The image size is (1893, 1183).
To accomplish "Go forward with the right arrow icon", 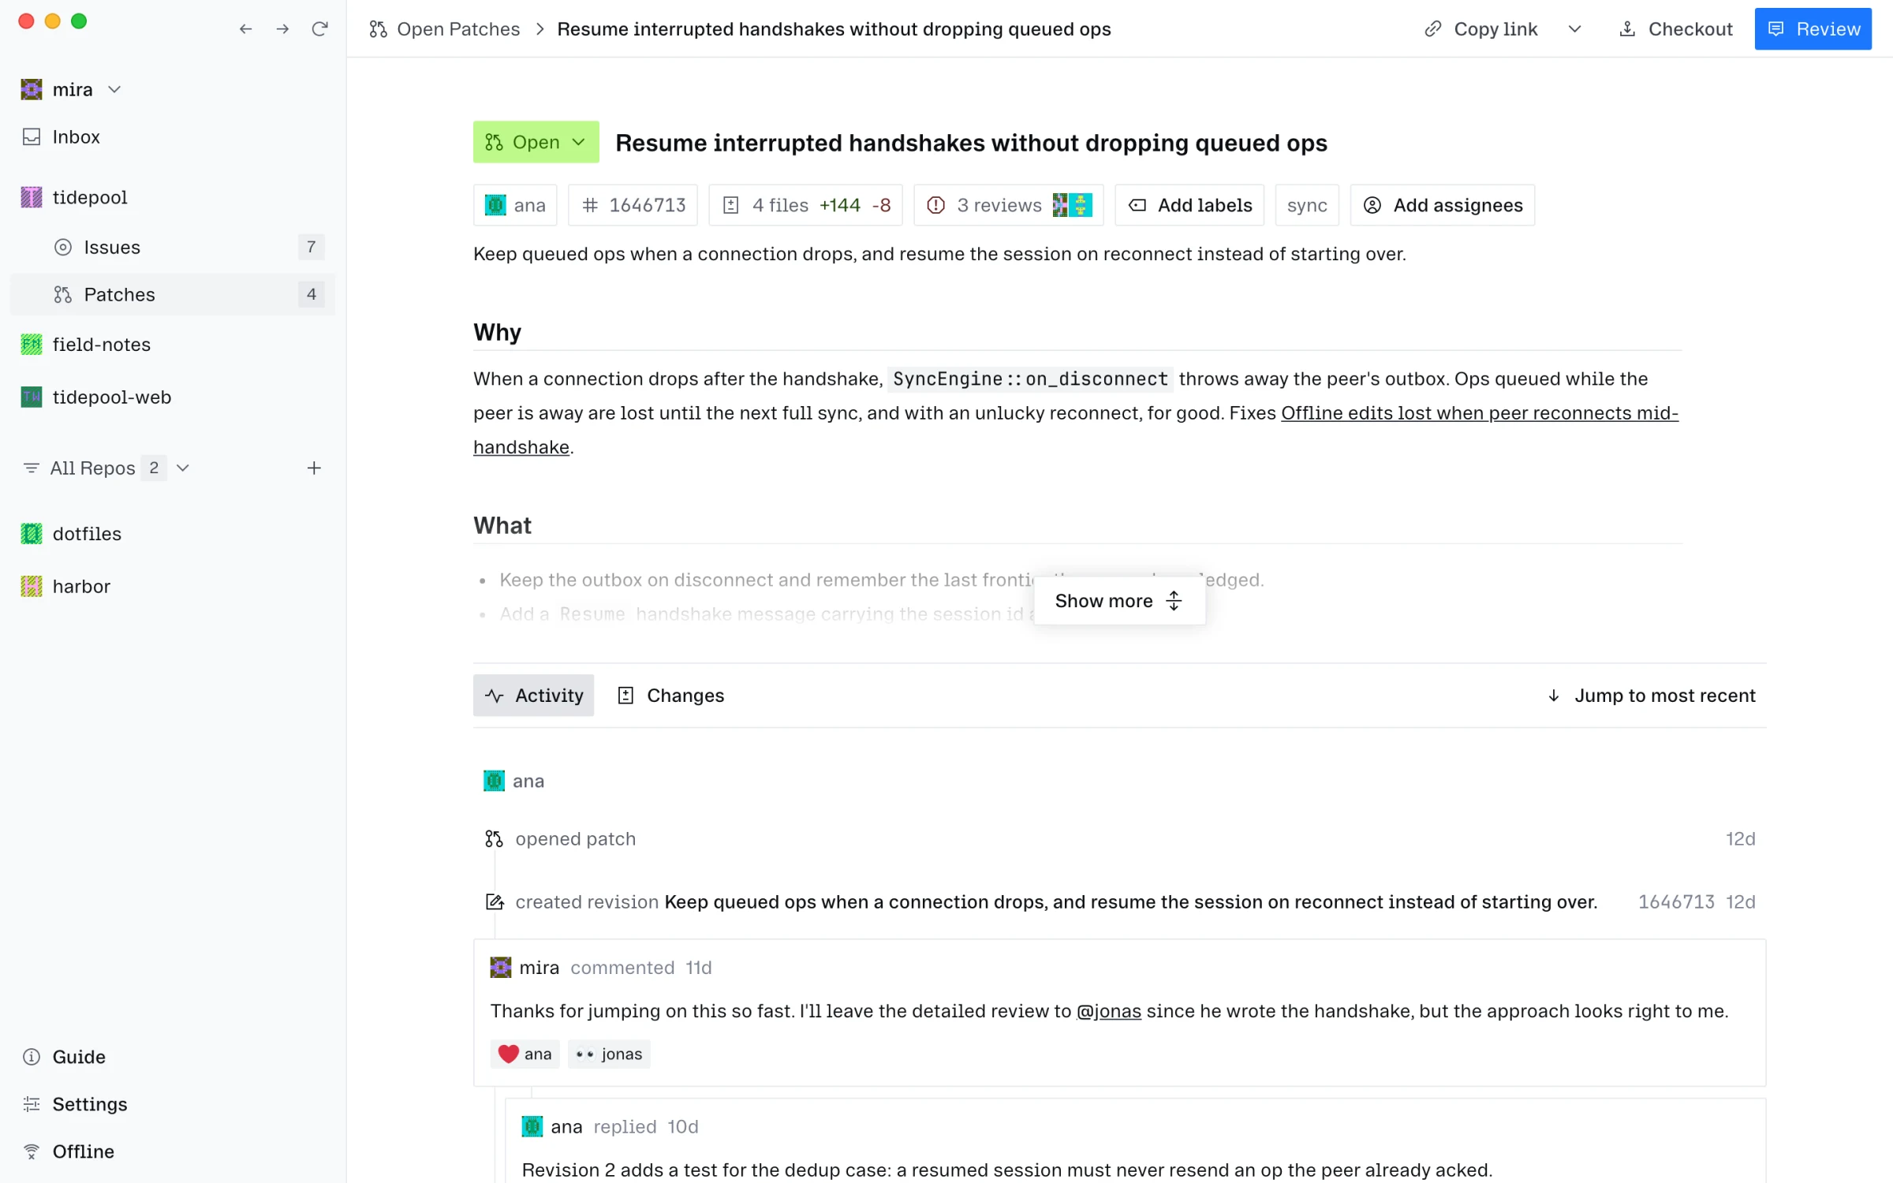I will click(x=282, y=29).
